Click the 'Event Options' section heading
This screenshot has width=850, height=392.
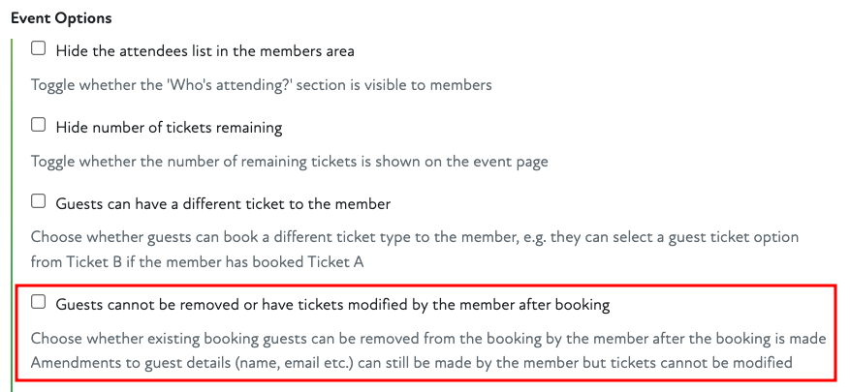61,18
